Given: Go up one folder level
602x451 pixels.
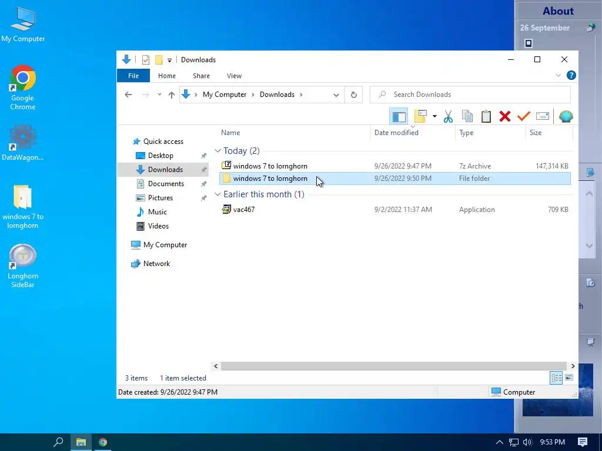Looking at the screenshot, I should [x=172, y=95].
